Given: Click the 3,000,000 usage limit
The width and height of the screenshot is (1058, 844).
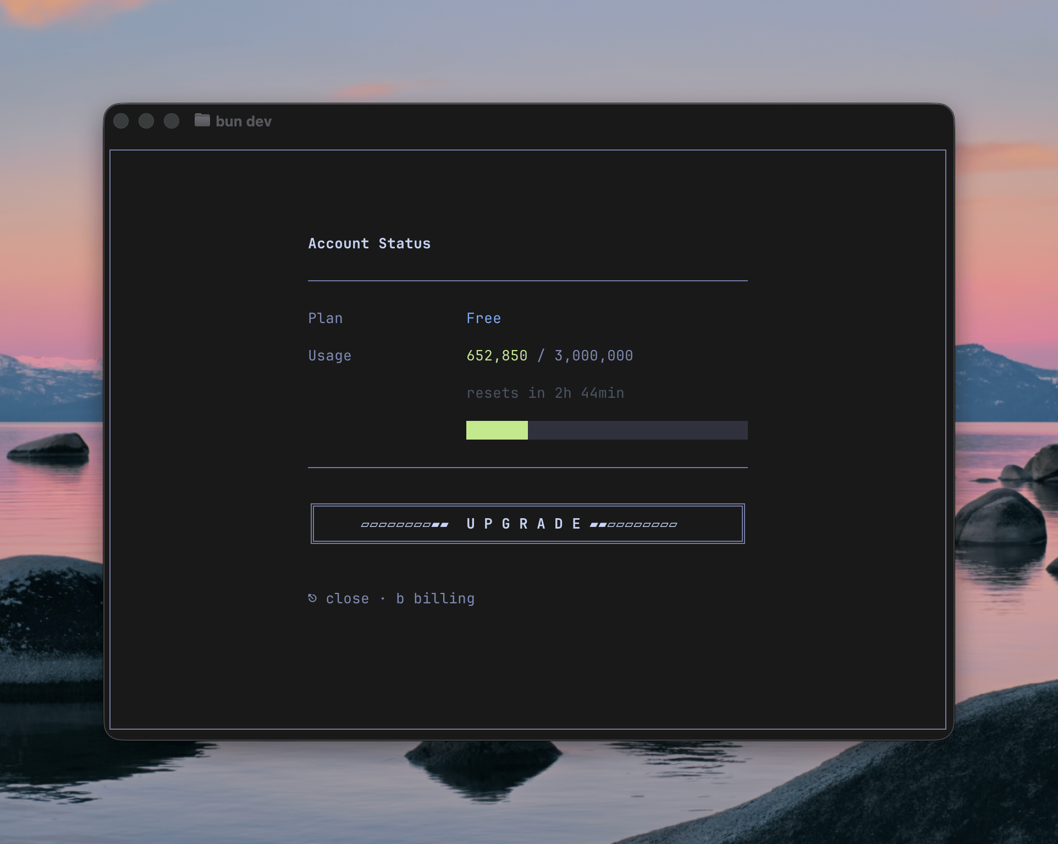Looking at the screenshot, I should 594,356.
